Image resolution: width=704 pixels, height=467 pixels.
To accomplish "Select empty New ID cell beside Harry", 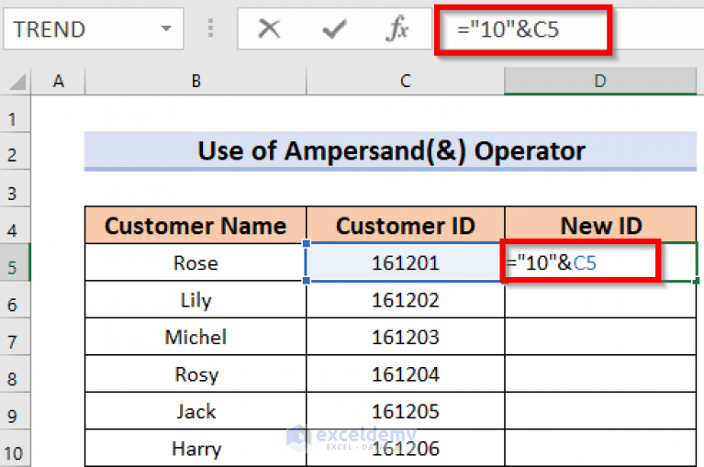I will point(600,448).
